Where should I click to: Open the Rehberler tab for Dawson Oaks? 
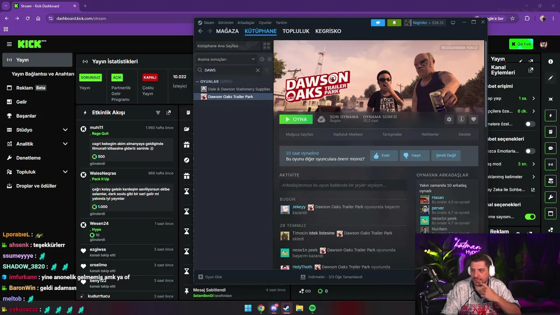pyautogui.click(x=430, y=134)
